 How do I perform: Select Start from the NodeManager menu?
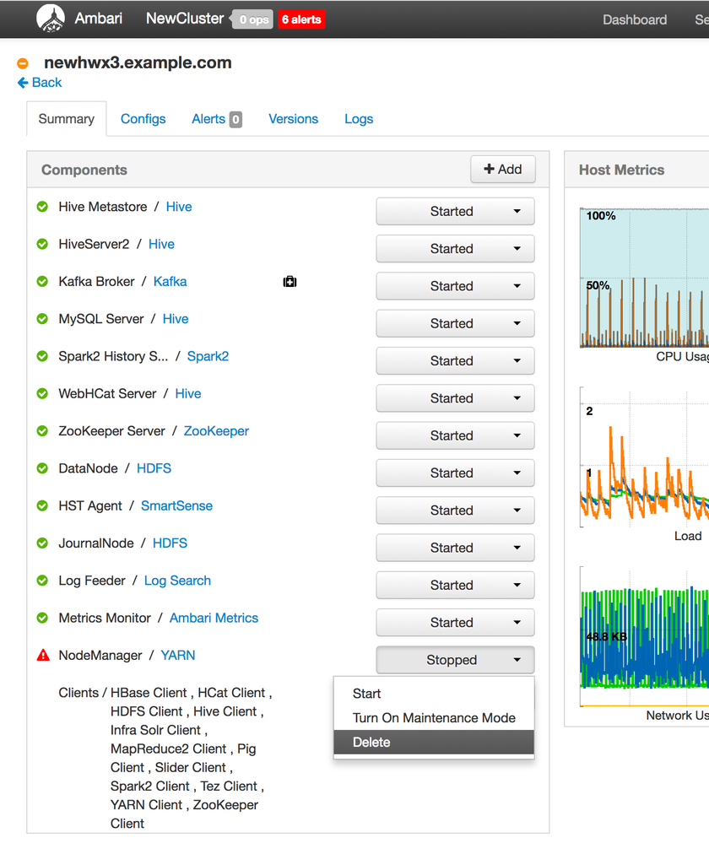434,694
